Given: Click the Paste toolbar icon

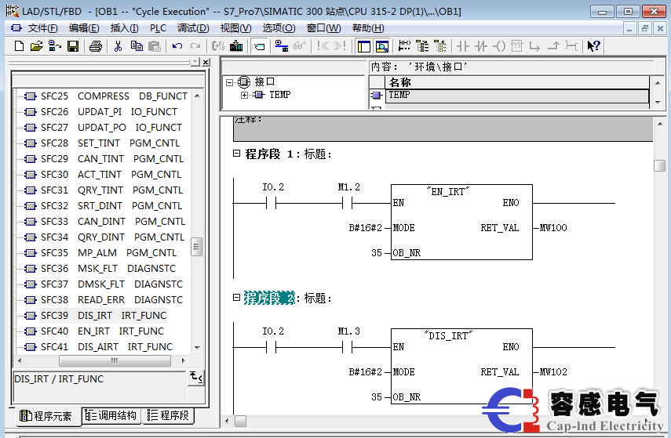Looking at the screenshot, I should coord(154,46).
